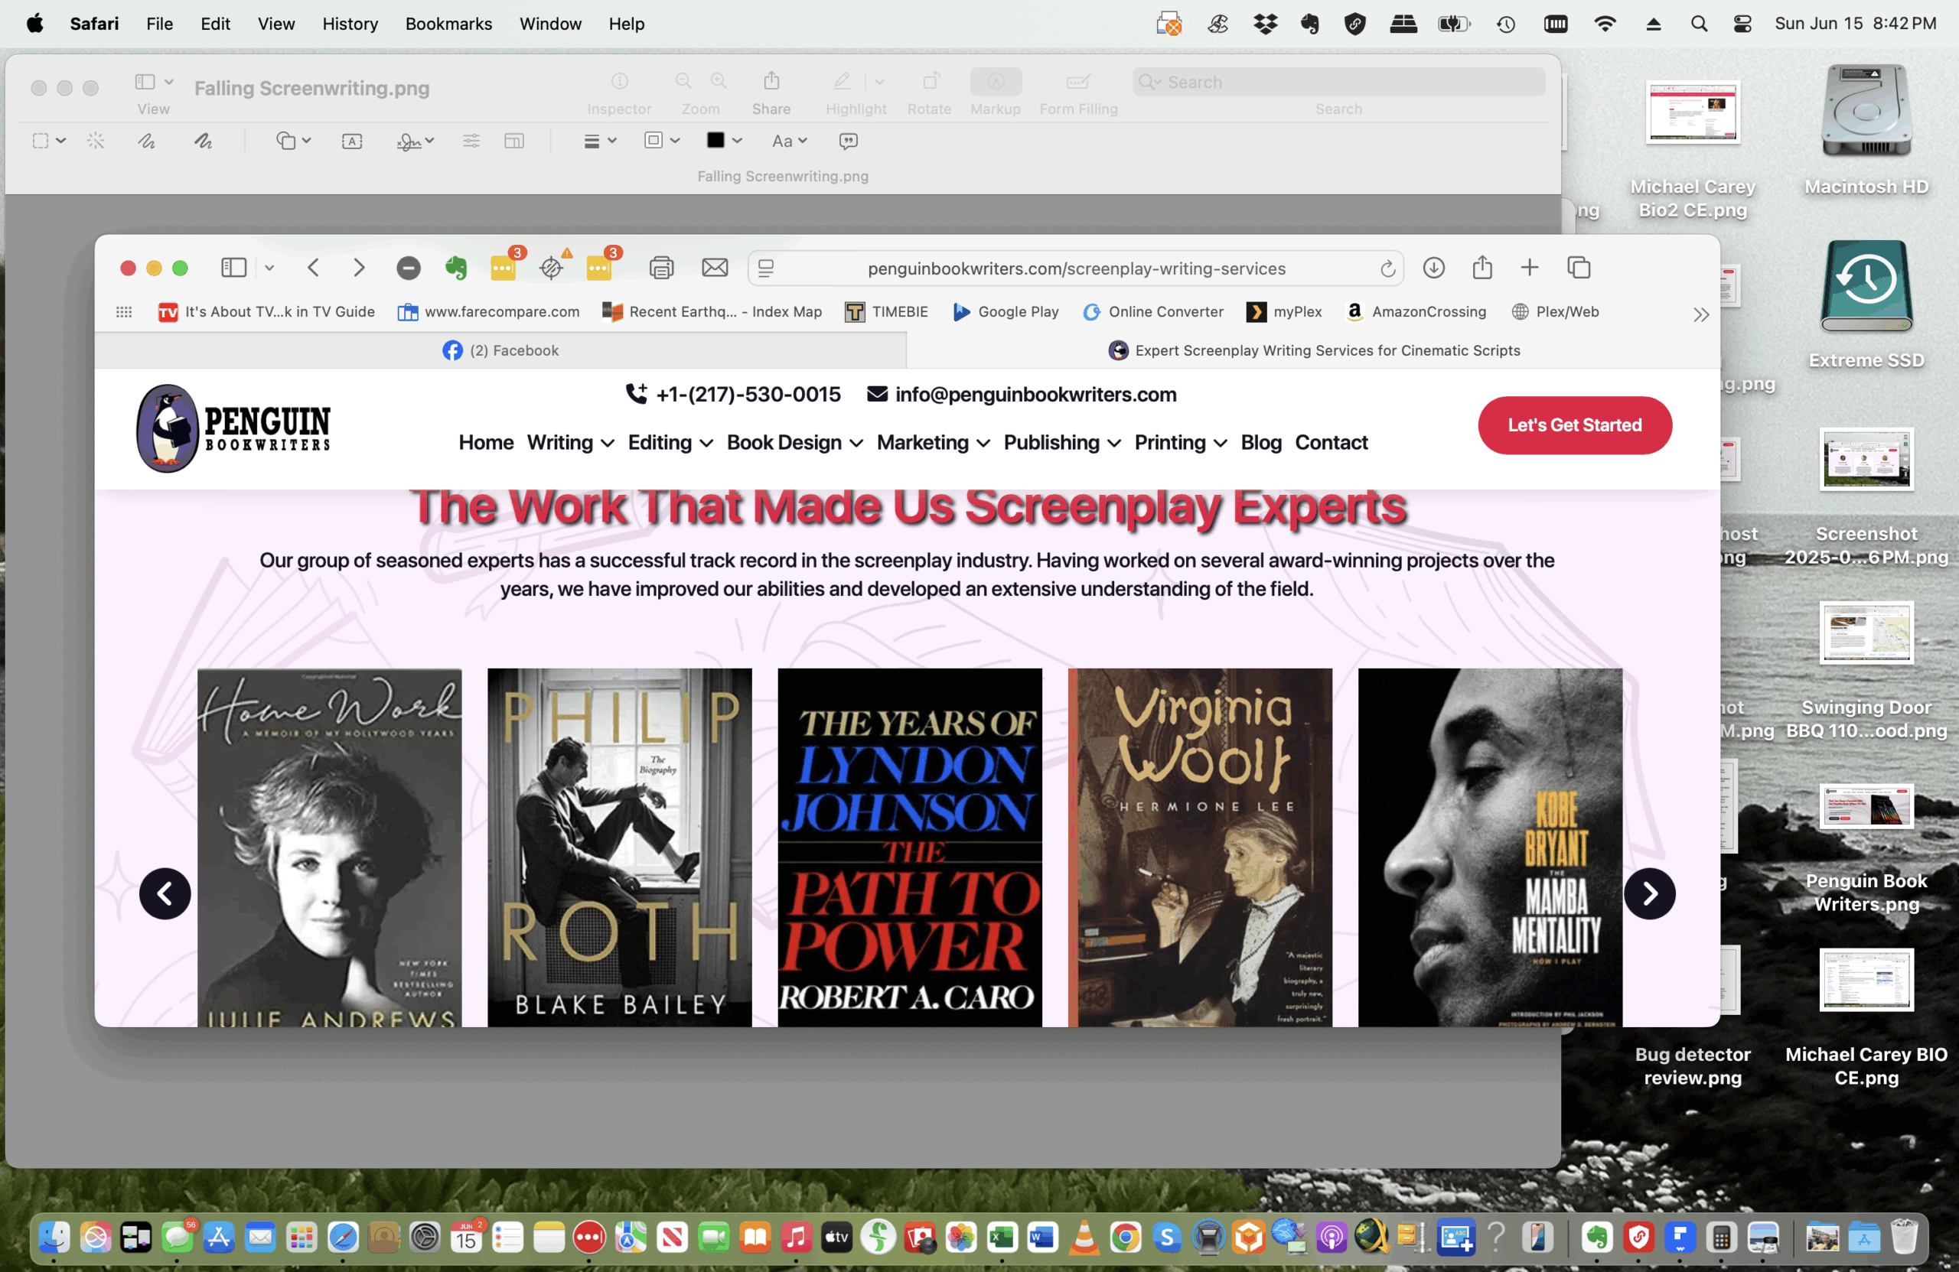Select the Expert Screenplay Writing Services tab
Viewport: 1959px width, 1272px height.
pyautogui.click(x=1314, y=350)
